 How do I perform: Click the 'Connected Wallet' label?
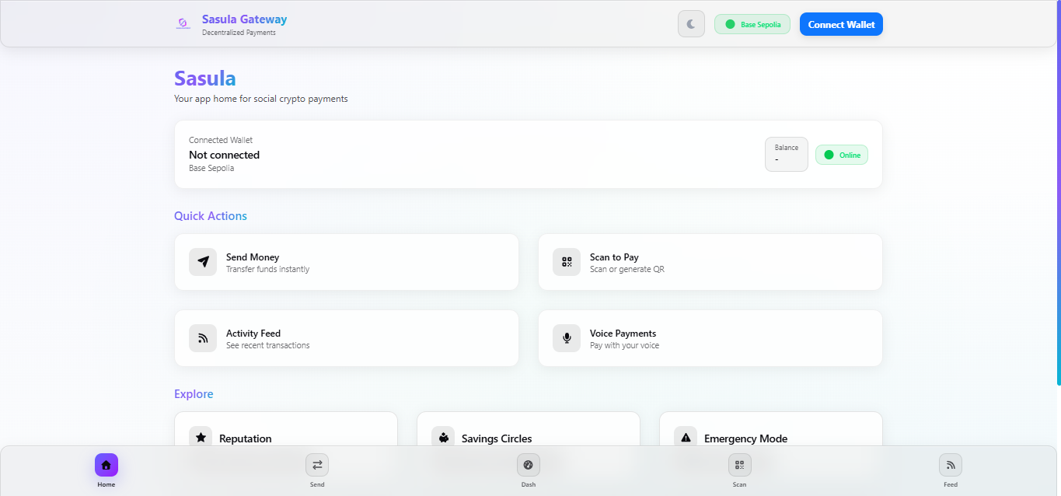point(221,140)
